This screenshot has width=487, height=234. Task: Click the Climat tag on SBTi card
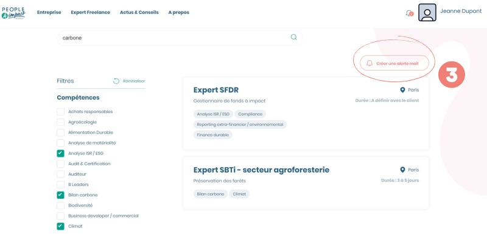tap(239, 194)
